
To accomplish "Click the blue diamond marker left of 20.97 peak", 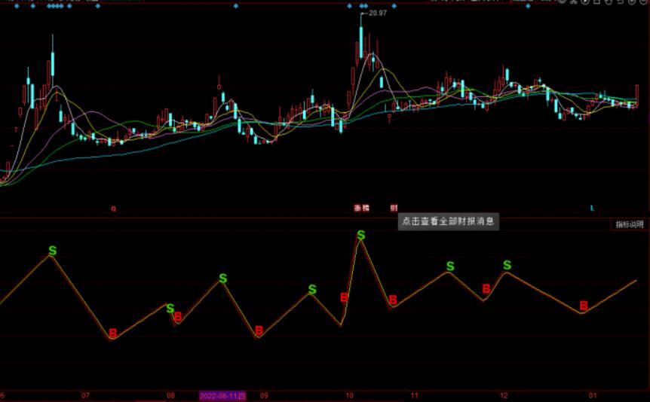I will (350, 6).
